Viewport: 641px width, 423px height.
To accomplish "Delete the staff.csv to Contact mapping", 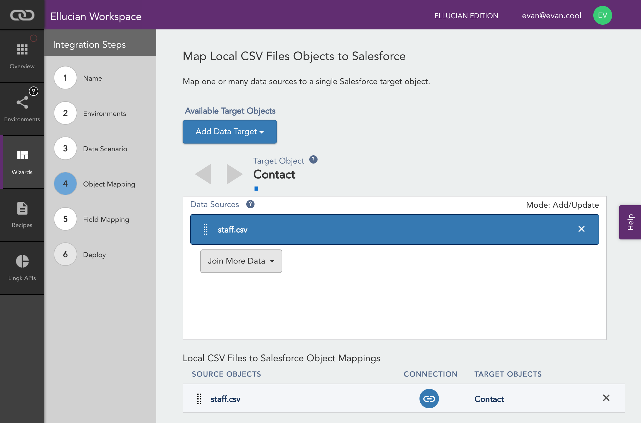I will (x=606, y=398).
